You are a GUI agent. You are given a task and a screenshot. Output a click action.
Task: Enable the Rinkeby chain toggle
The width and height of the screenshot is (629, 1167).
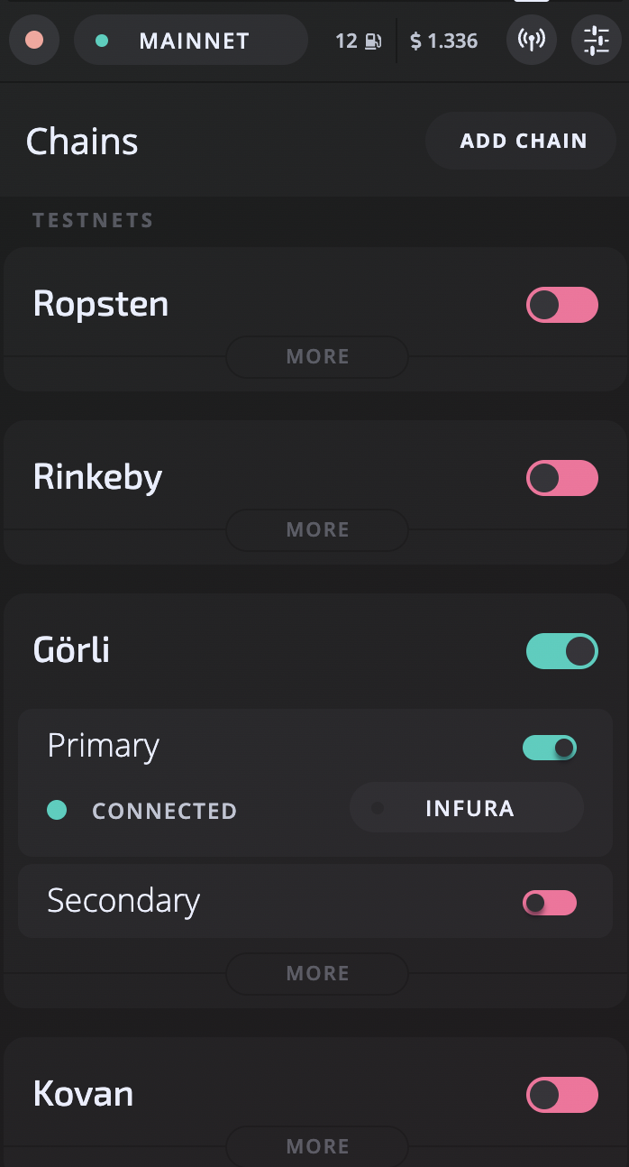click(562, 478)
